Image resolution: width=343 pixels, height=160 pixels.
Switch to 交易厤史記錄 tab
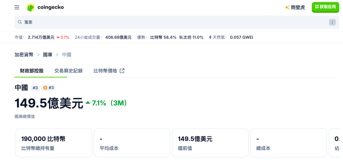(x=69, y=71)
